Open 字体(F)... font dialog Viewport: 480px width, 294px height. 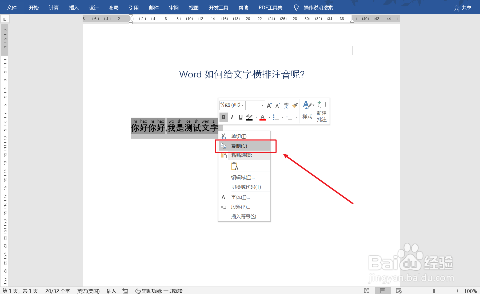pos(244,197)
